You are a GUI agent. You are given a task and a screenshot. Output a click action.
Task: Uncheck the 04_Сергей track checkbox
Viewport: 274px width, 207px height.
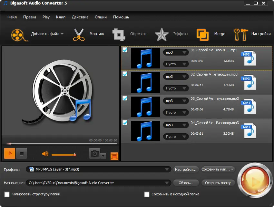(x=125, y=122)
